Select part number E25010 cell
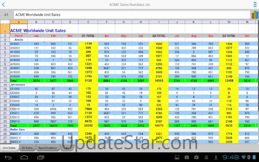The height and width of the screenshot is (162, 259). (19, 109)
